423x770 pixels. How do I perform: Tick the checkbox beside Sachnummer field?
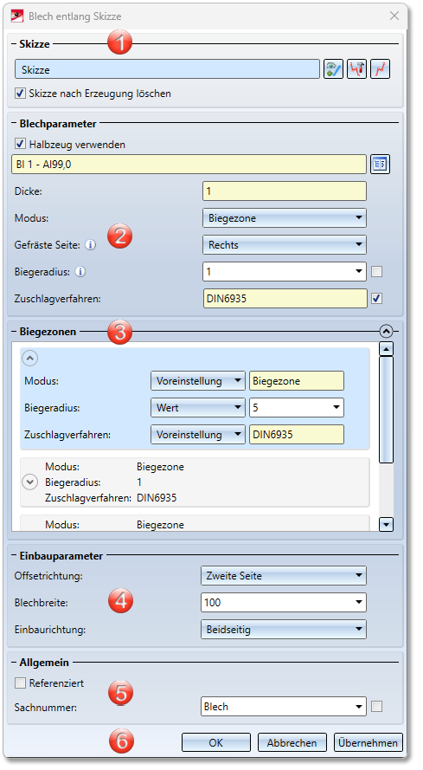377,707
